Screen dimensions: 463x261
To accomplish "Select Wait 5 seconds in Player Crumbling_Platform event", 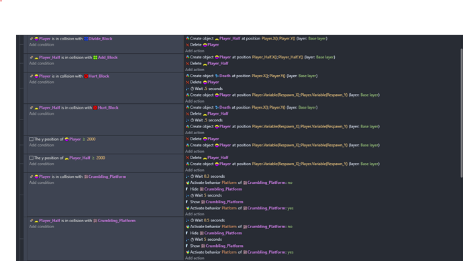I will [204, 195].
